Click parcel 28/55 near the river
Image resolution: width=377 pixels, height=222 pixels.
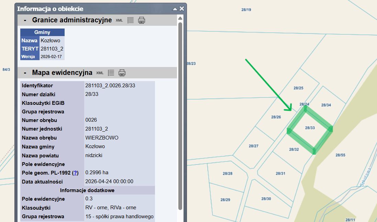pyautogui.click(x=340, y=155)
